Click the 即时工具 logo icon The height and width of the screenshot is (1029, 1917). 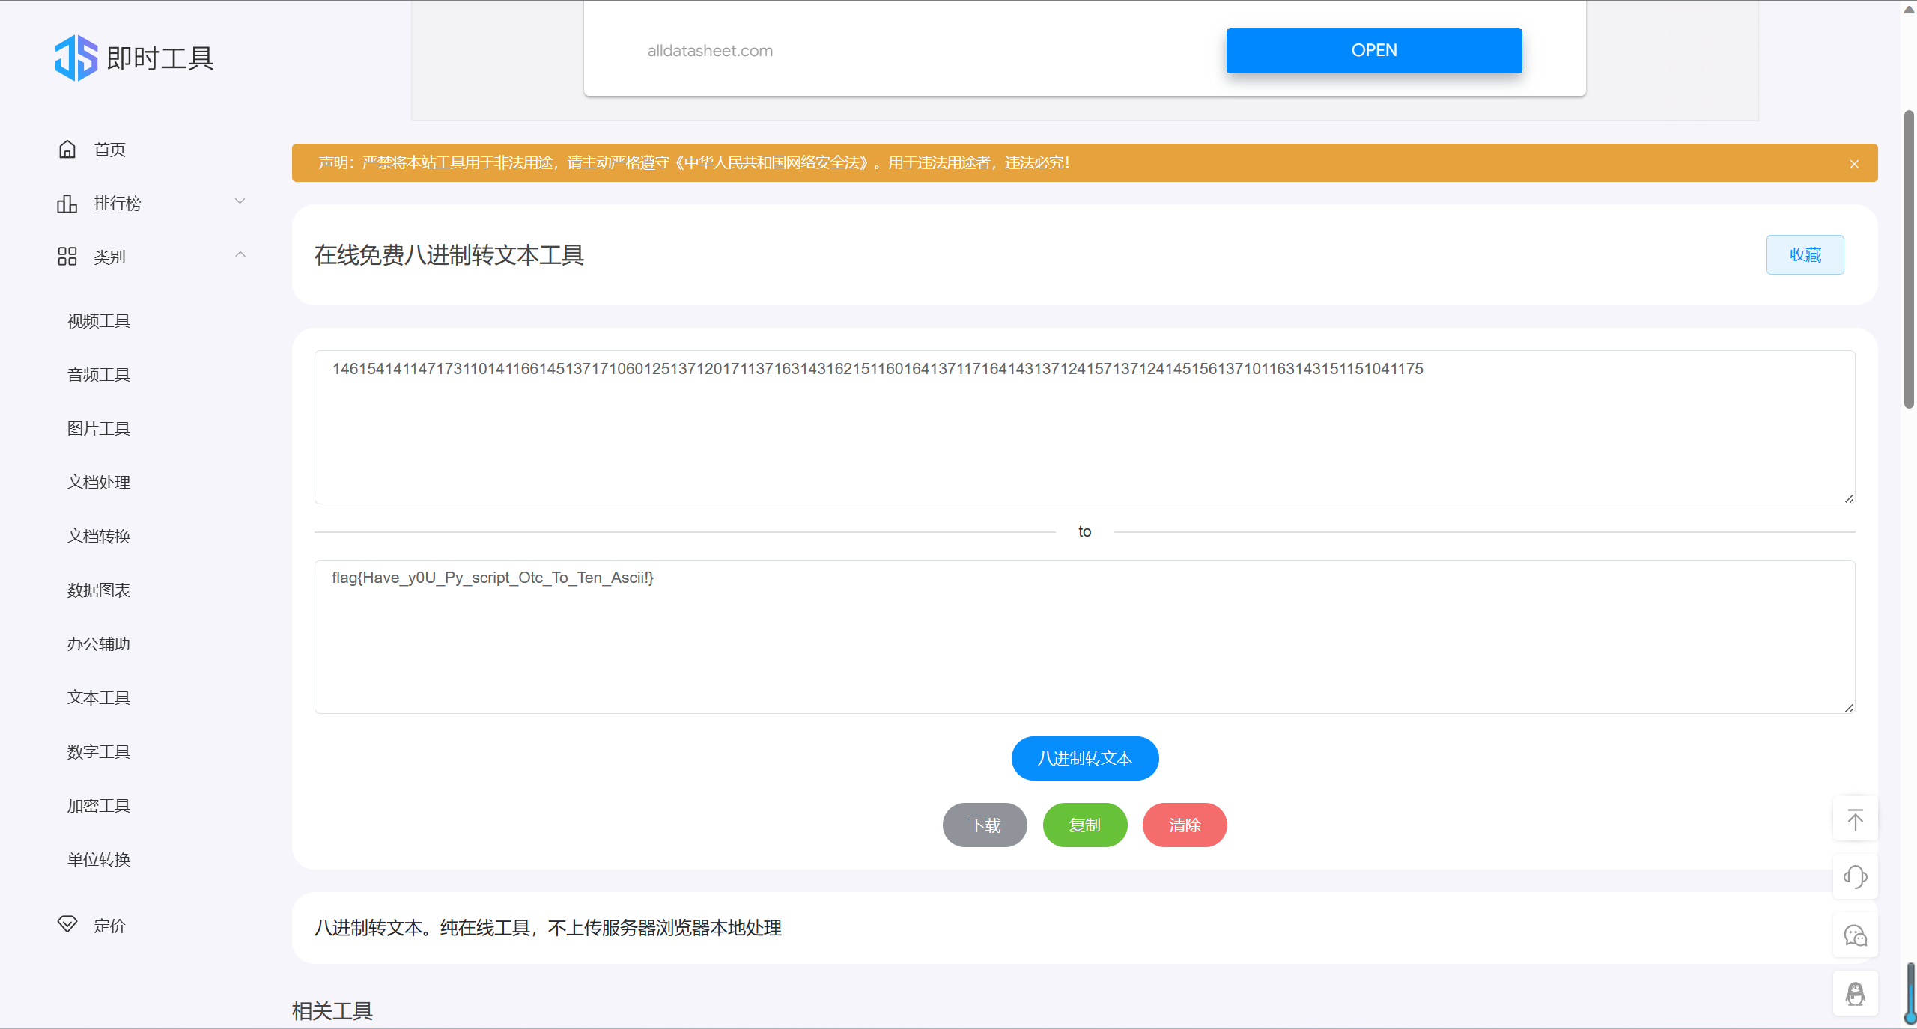click(x=76, y=58)
